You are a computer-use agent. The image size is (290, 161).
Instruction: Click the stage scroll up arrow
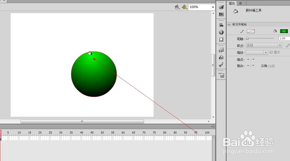213,13
